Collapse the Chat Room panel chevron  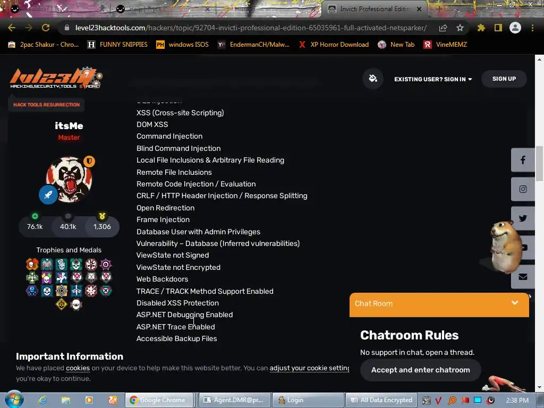pyautogui.click(x=515, y=303)
